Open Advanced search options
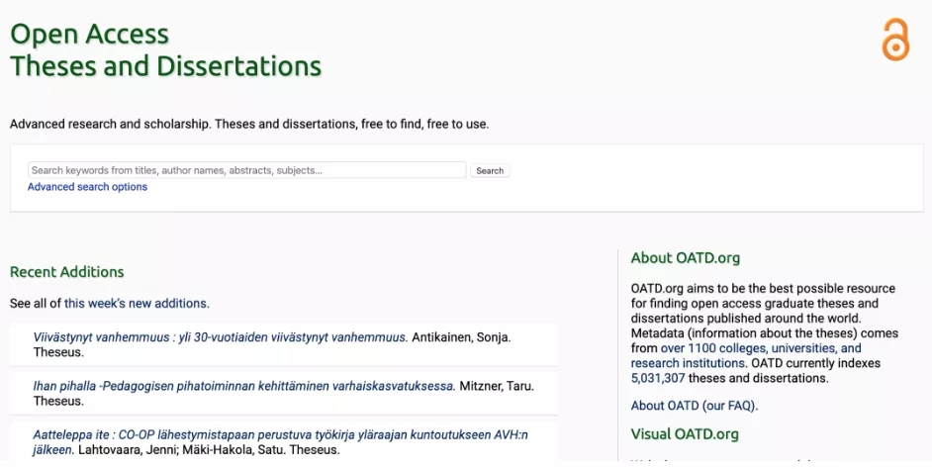The width and height of the screenshot is (932, 469). click(x=87, y=187)
